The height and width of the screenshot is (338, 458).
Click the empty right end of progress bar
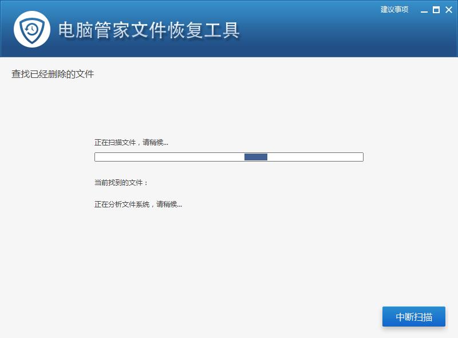[x=343, y=157]
